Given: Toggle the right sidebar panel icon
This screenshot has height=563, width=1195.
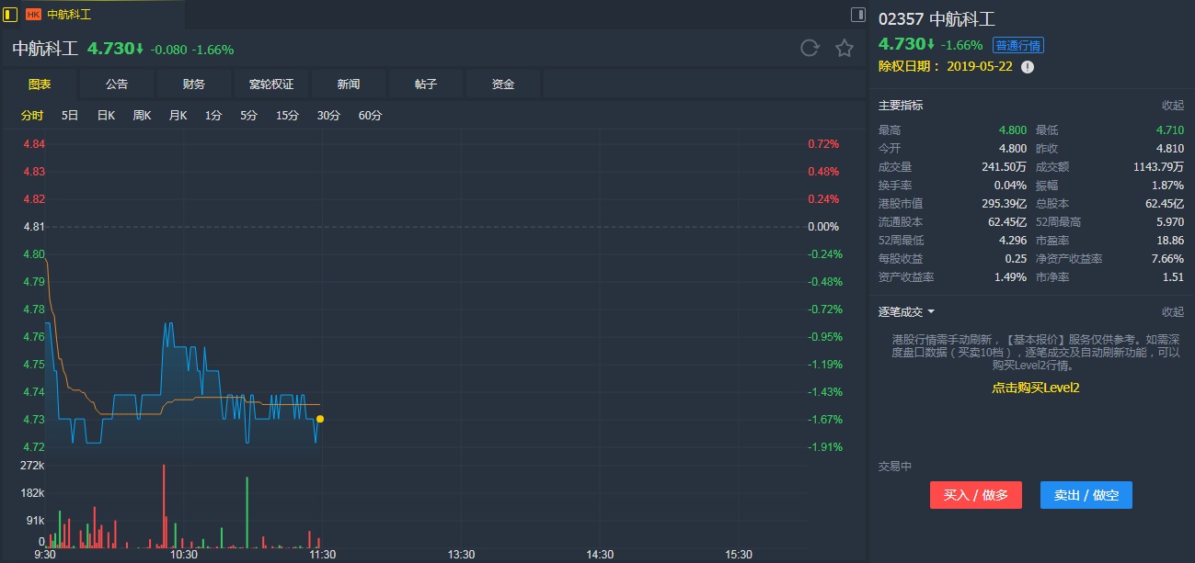Looking at the screenshot, I should point(857,15).
